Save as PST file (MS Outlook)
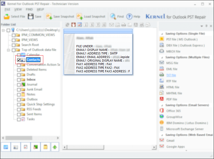The height and width of the screenshot is (159, 214). (x=182, y=39)
